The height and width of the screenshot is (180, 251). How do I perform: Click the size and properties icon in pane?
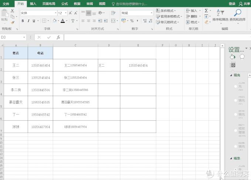click(x=233, y=65)
